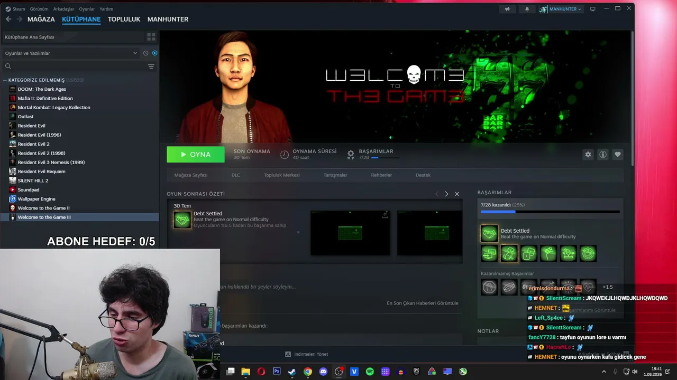Open the Tartışmalar link
Viewport: 677px width, 380px height.
(335, 175)
